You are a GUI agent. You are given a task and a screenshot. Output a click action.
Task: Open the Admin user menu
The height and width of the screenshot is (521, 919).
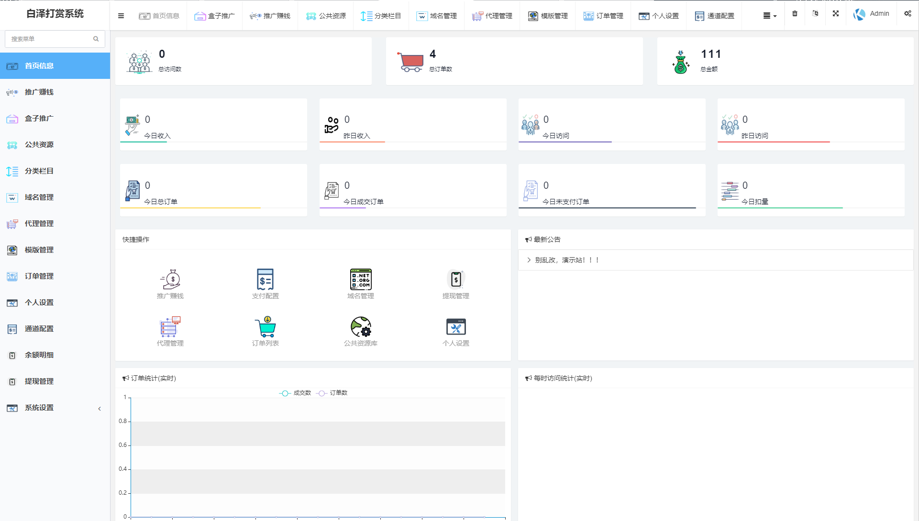pyautogui.click(x=871, y=14)
